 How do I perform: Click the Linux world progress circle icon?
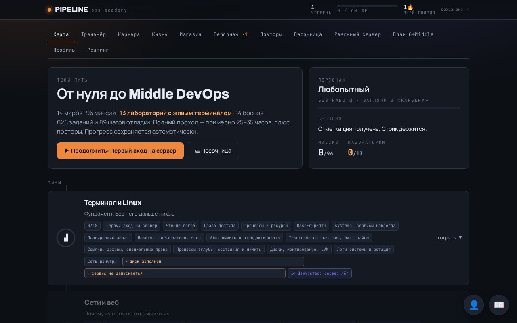tap(66, 238)
